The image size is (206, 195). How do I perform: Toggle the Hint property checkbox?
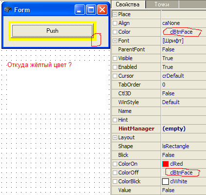tap(115, 120)
